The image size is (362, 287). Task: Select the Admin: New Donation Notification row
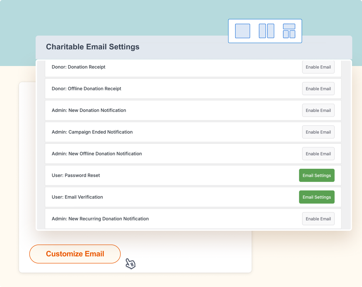pos(172,110)
